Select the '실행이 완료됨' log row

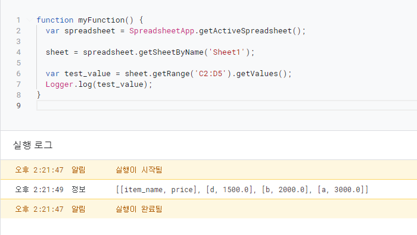point(208,209)
